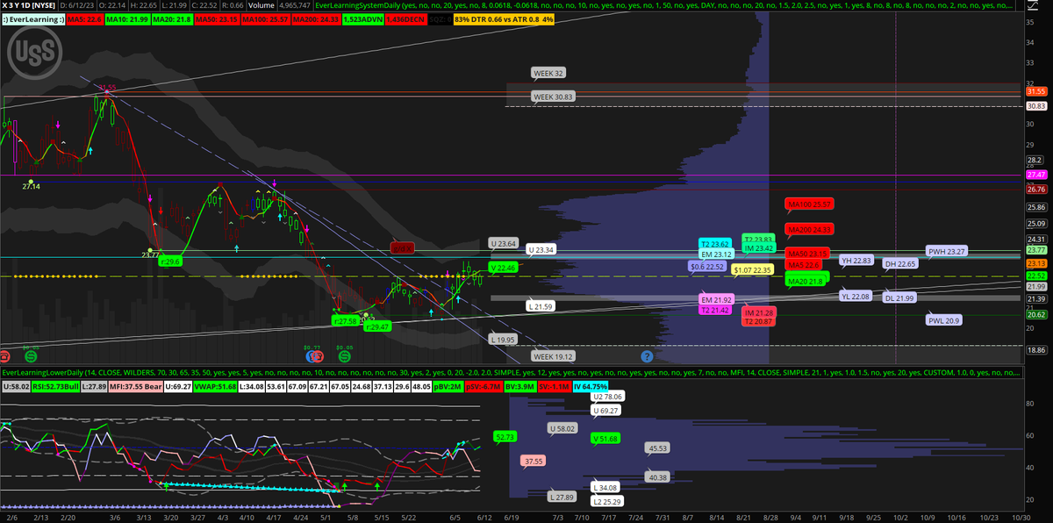Click the EM 23.12 bubble
This screenshot has height=523, width=1053.
tap(717, 254)
